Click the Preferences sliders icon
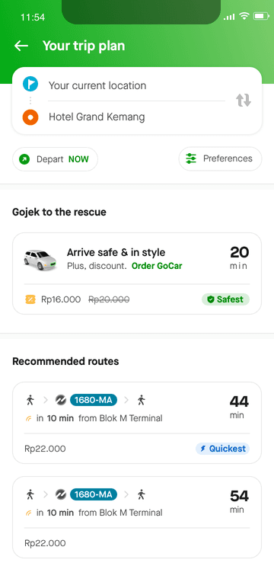The image size is (274, 582). (x=191, y=158)
